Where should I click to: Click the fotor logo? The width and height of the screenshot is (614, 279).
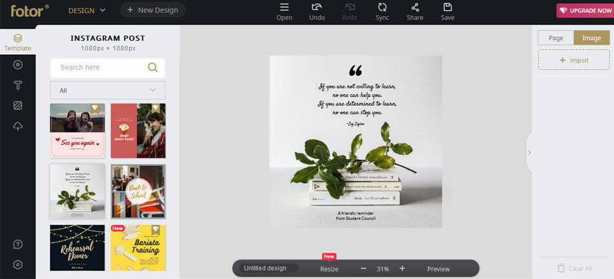30,10
